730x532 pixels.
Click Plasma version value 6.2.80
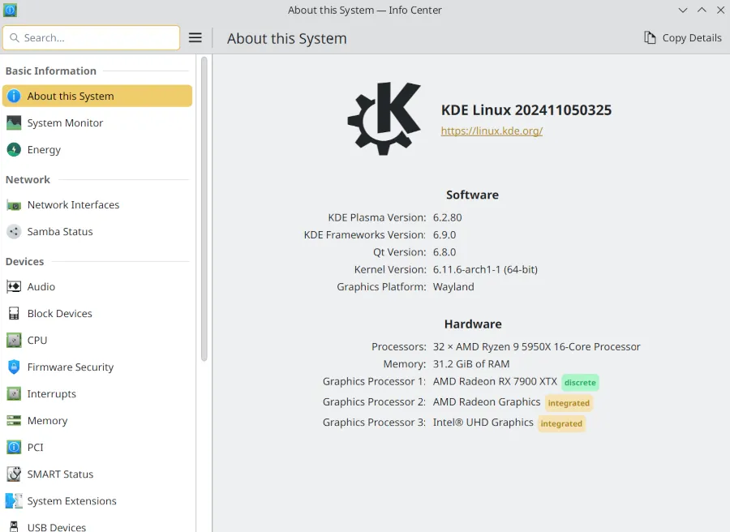448,217
